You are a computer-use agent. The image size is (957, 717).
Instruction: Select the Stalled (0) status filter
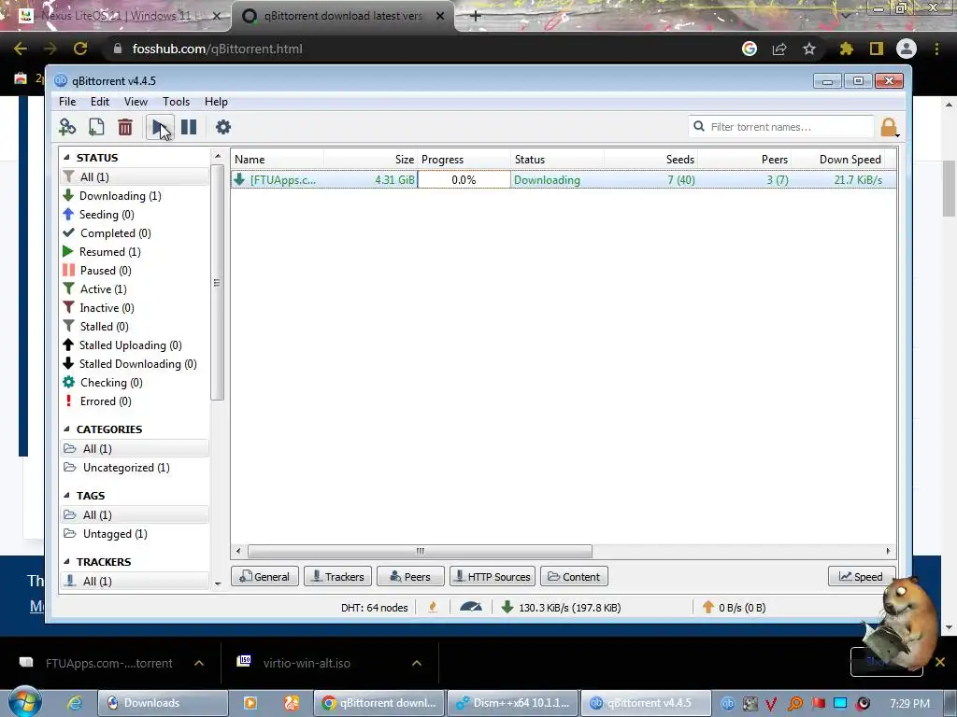point(104,327)
